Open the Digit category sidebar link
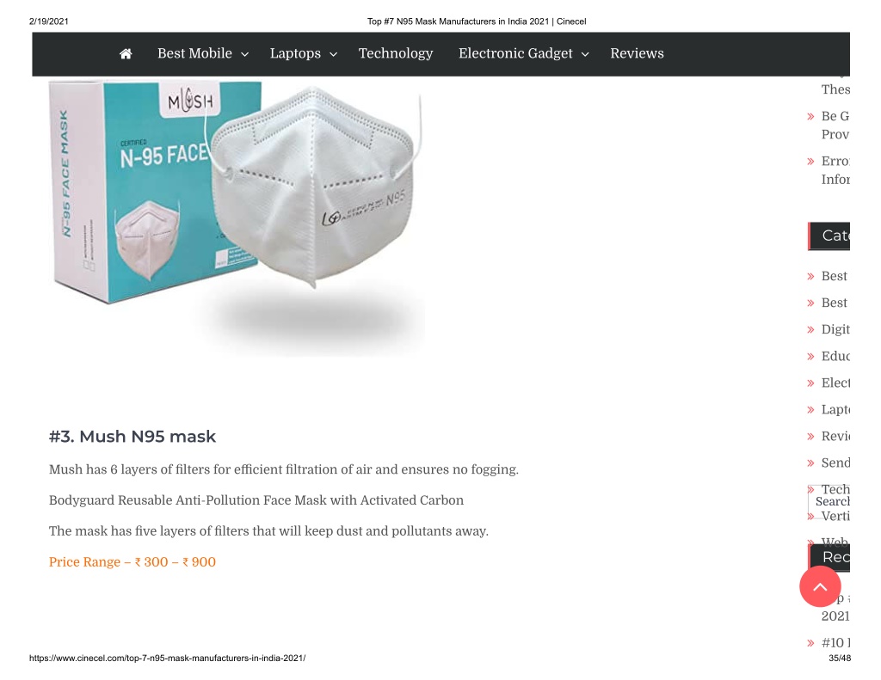This screenshot has height=680, width=881. [x=835, y=329]
